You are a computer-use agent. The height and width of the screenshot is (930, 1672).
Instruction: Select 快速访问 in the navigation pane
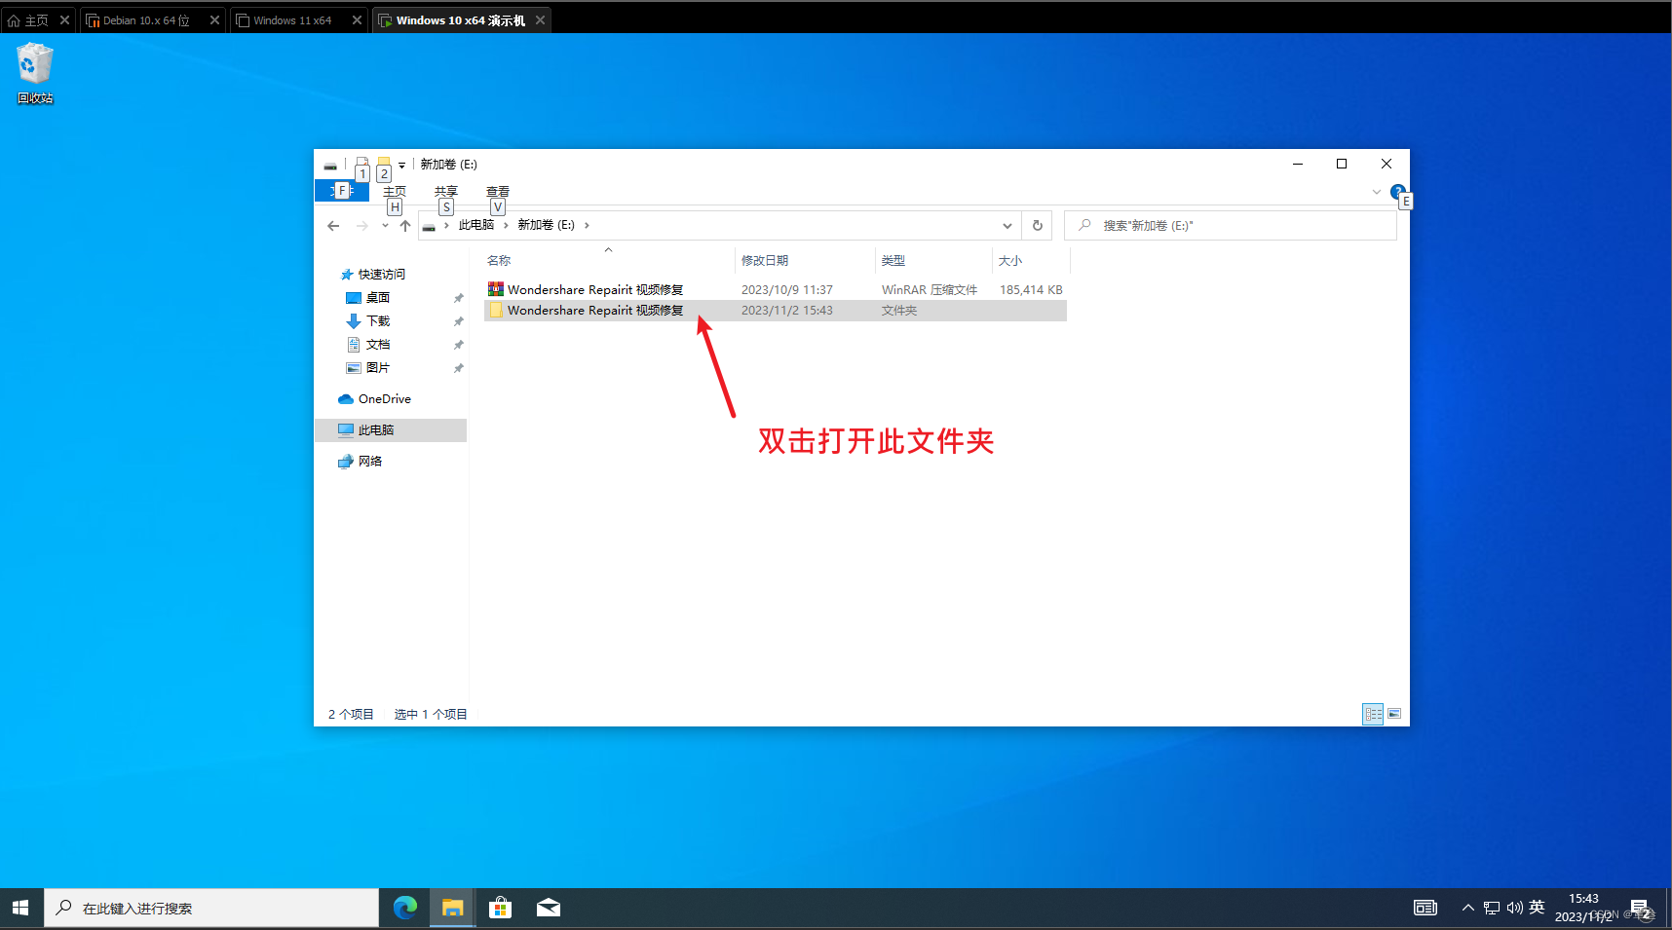point(381,275)
